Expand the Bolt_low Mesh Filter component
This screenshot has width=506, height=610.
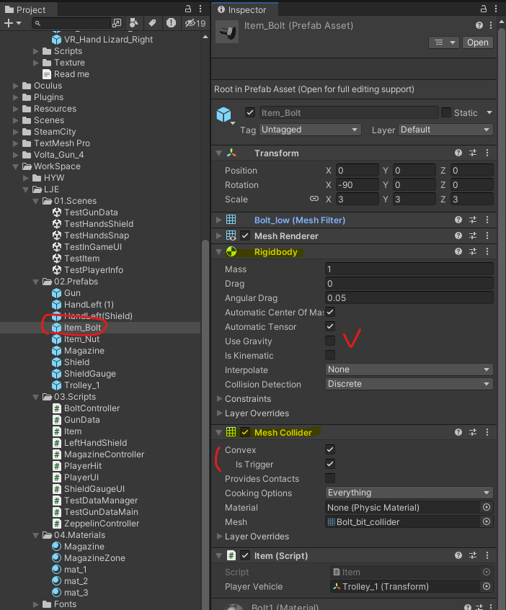tap(218, 220)
